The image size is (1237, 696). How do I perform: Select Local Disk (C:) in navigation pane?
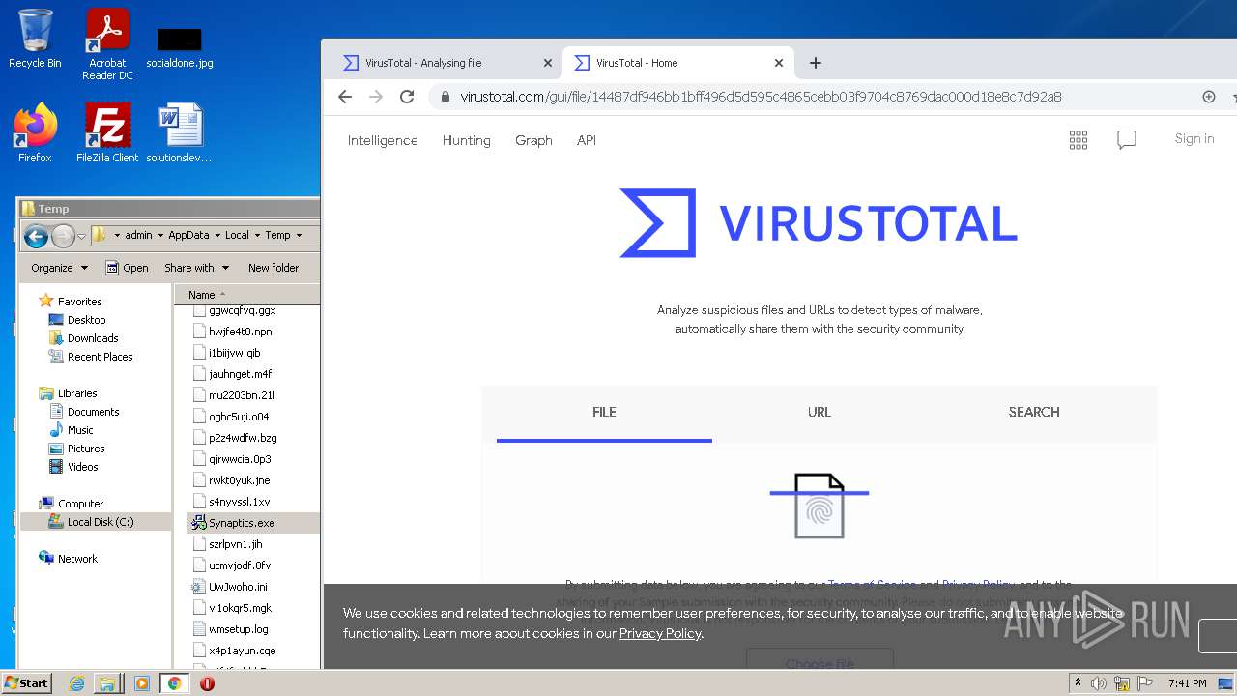(93, 522)
